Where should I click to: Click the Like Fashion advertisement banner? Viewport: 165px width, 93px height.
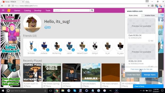[x=10, y=51]
